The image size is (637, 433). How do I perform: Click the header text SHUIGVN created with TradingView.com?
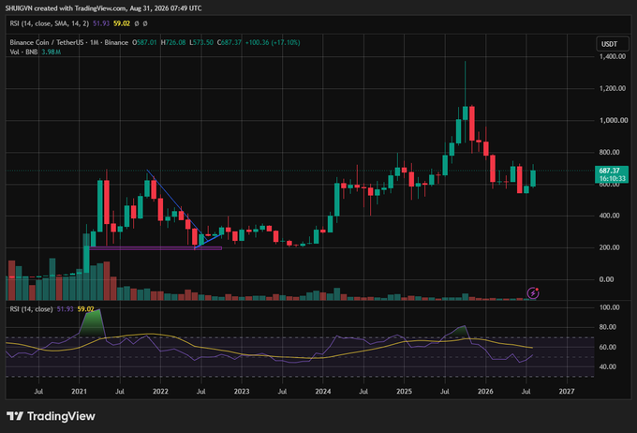click(65, 8)
